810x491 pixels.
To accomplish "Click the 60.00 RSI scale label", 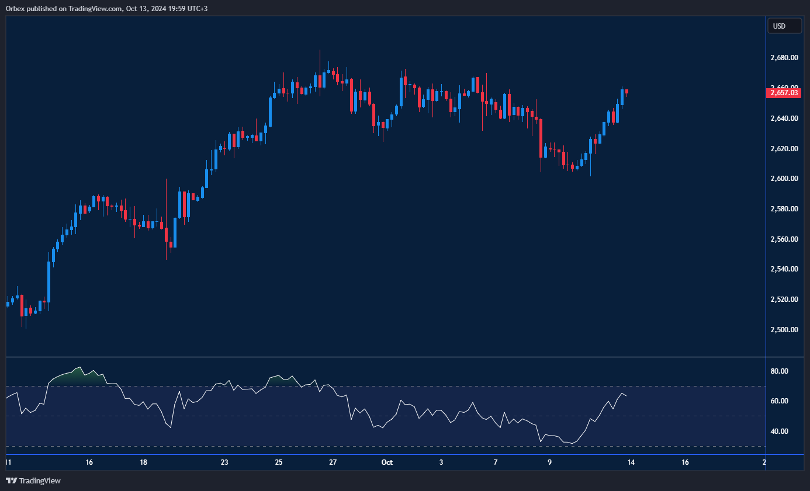I will pos(779,401).
